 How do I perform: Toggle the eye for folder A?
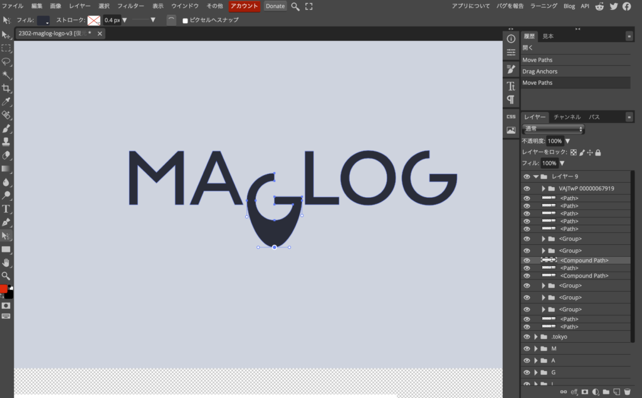tap(527, 361)
